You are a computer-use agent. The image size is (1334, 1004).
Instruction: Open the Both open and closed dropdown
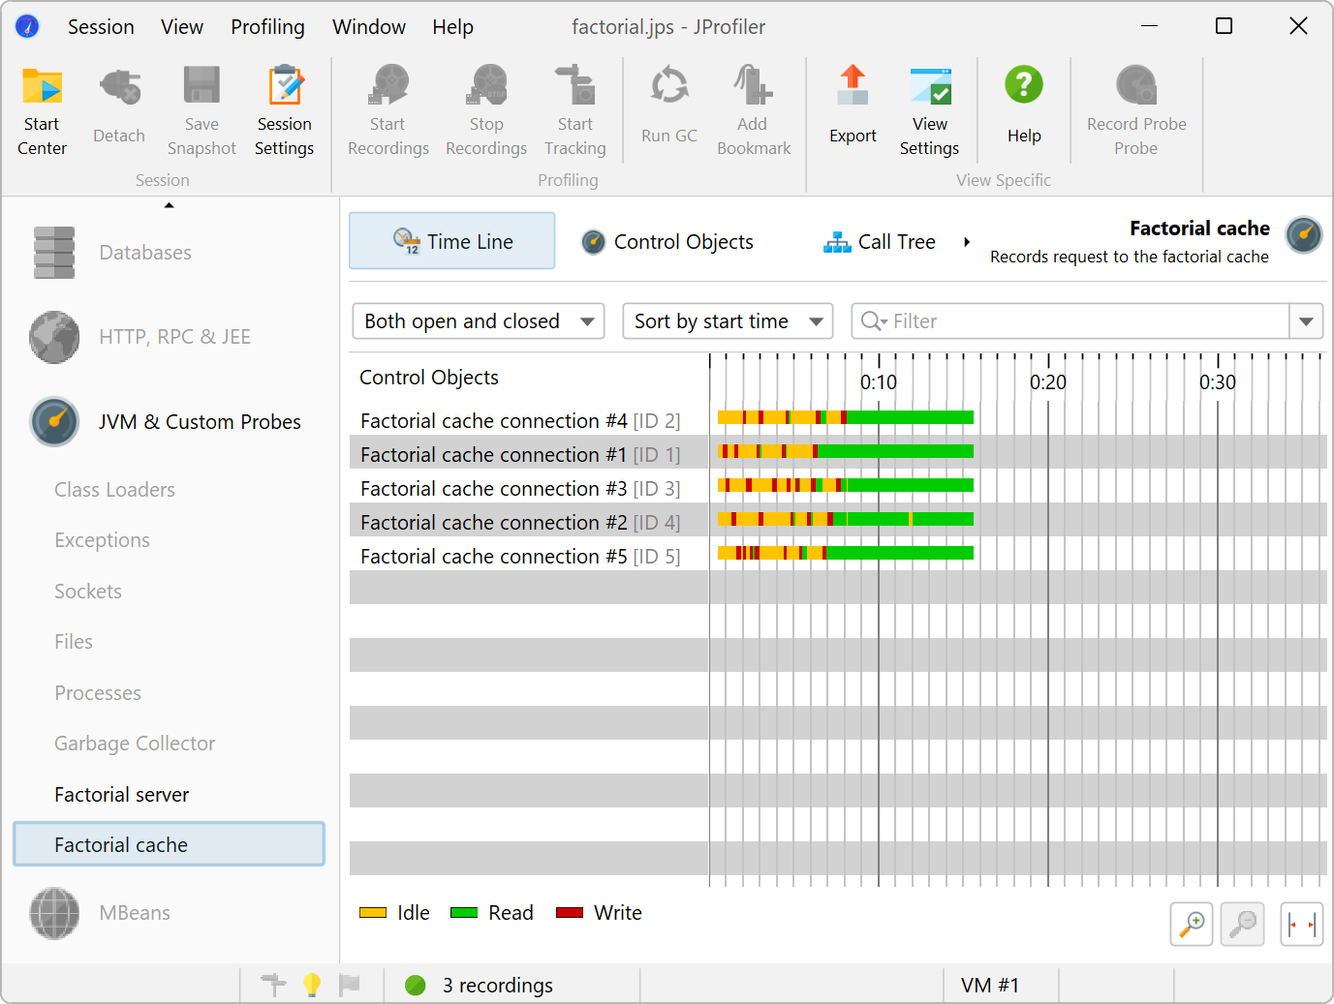tap(479, 321)
